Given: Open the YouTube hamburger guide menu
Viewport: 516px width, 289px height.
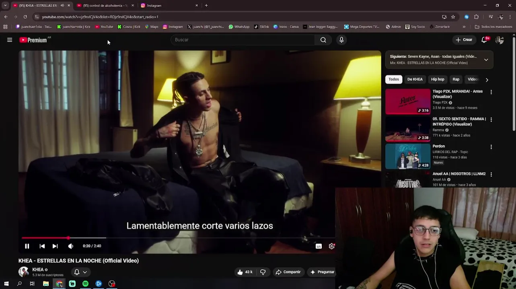Looking at the screenshot, I should point(10,40).
